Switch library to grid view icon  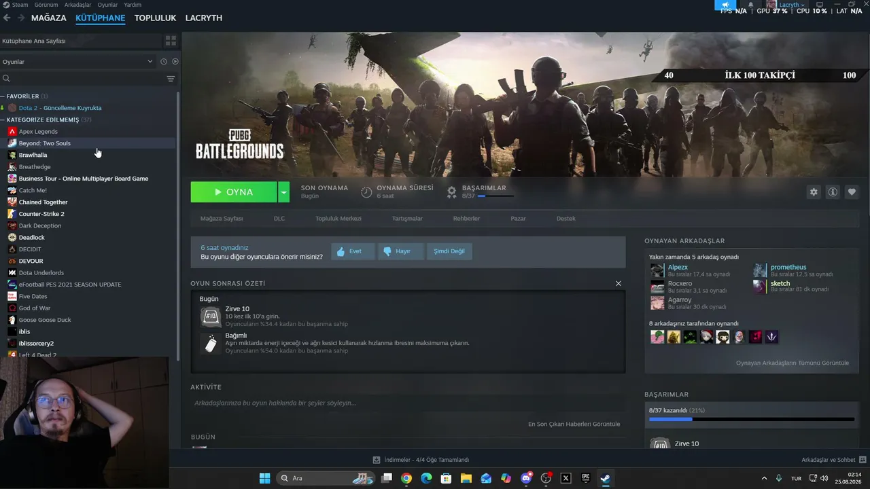pyautogui.click(x=171, y=41)
